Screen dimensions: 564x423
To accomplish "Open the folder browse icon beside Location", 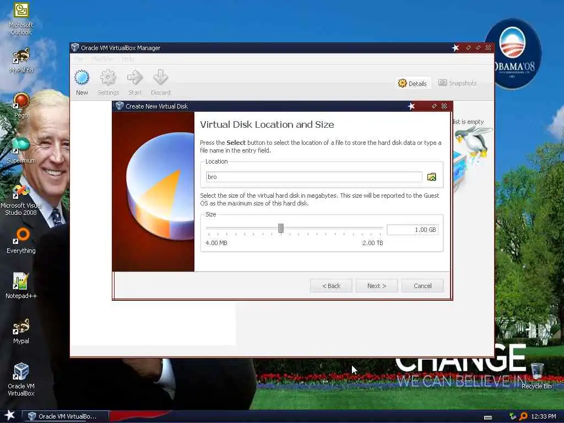I will point(432,177).
